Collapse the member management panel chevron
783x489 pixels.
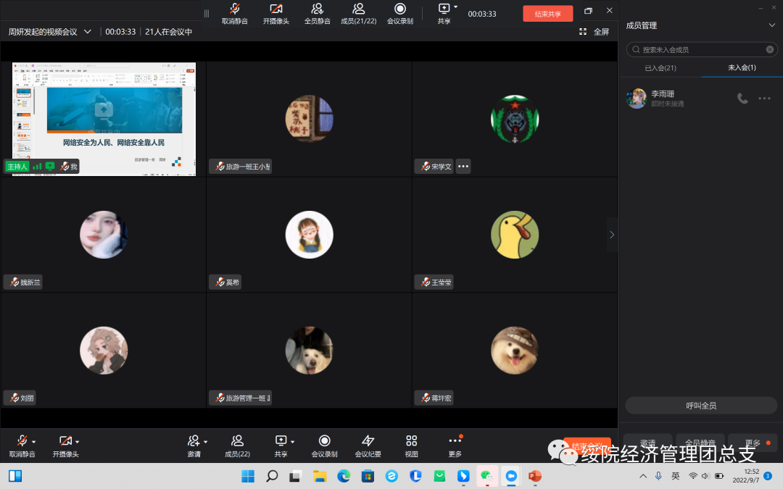pos(771,25)
